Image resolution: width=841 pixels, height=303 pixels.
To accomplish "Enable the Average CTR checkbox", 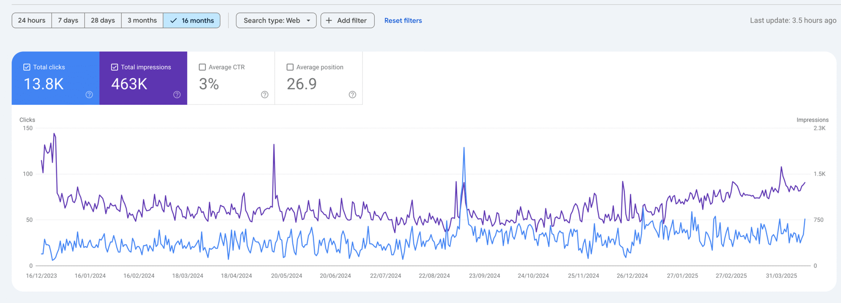I will 202,67.
